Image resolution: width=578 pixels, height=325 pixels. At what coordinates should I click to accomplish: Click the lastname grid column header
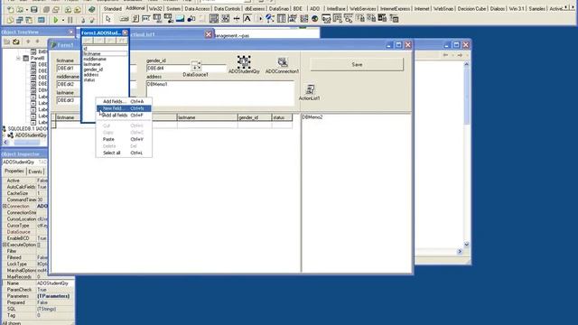coord(207,117)
